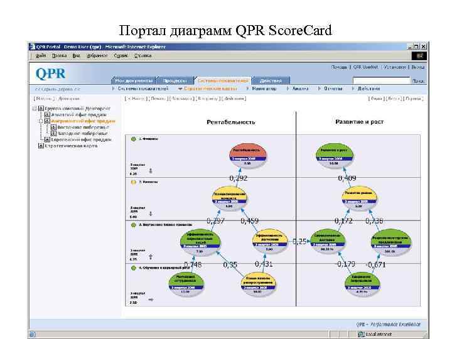Screen dimensions: 452x339
Task: Click the yellow status circle for 2. Клиенты
Action: pos(133,182)
